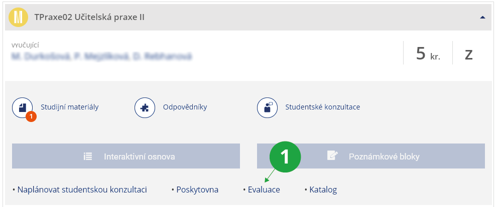The image size is (498, 207).
Task: Open the Studijní materiály circle icon
Action: pos(22,107)
